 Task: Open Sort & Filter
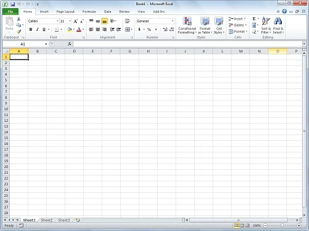[x=266, y=25]
